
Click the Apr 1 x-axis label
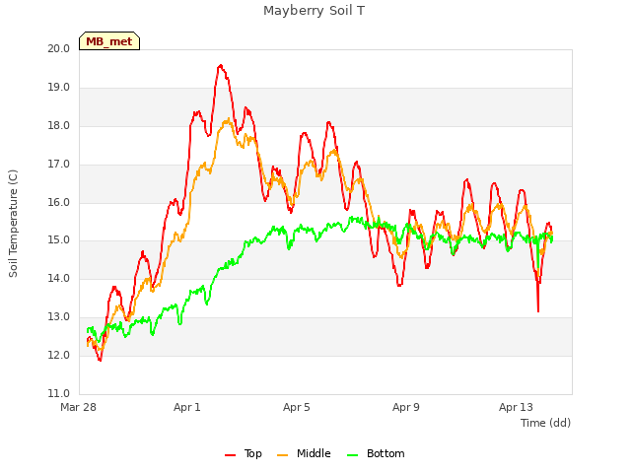[187, 407]
